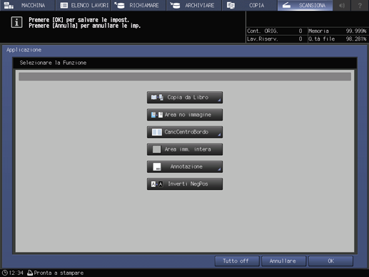This screenshot has width=369, height=277.
Task: Click the two-page icon on CancCentroBordo
Action: pos(157,132)
